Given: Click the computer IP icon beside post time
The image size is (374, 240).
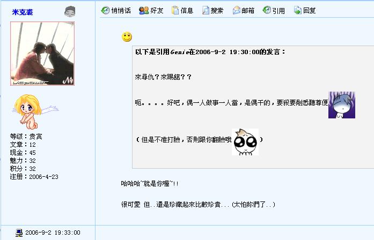Looking at the screenshot, I should click(x=19, y=232).
